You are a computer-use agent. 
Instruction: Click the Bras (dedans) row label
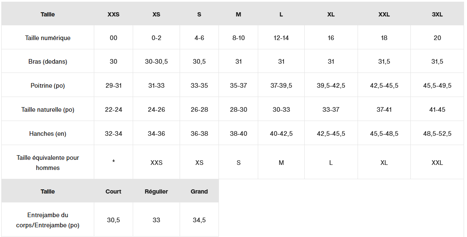(x=48, y=62)
